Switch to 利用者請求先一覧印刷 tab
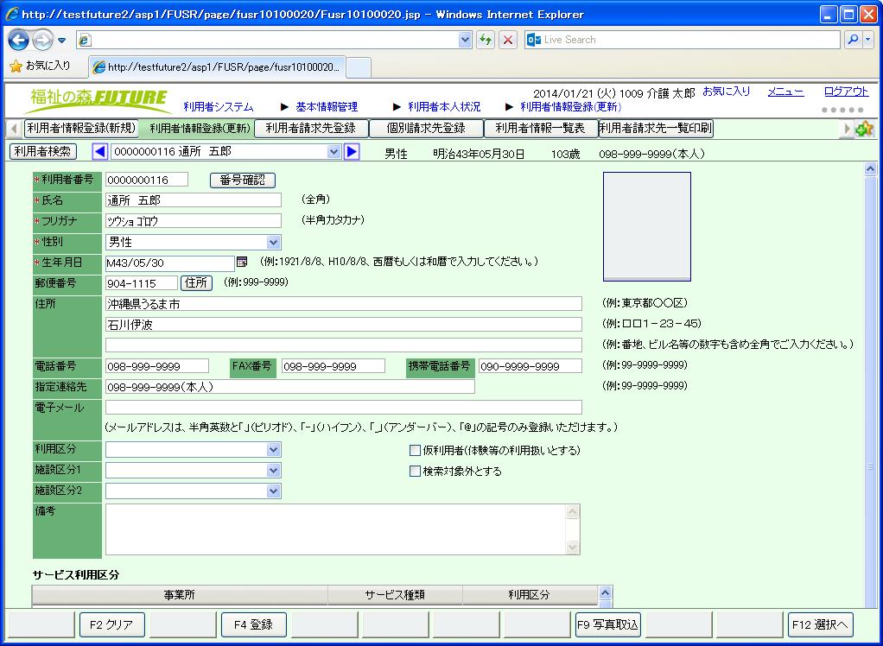The width and height of the screenshot is (883, 646). (x=656, y=129)
